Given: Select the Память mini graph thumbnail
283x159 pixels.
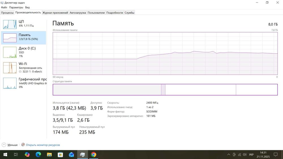Looking at the screenshot, I should 10,38.
